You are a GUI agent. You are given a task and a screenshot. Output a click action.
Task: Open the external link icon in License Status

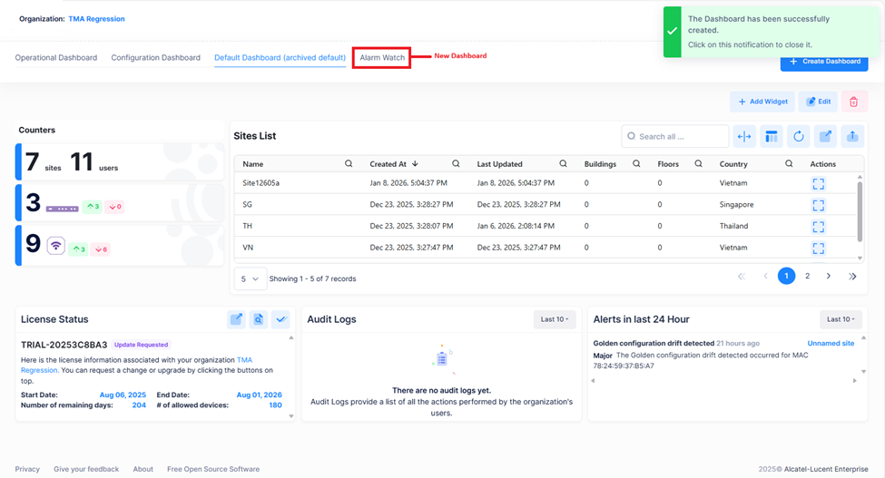[236, 319]
